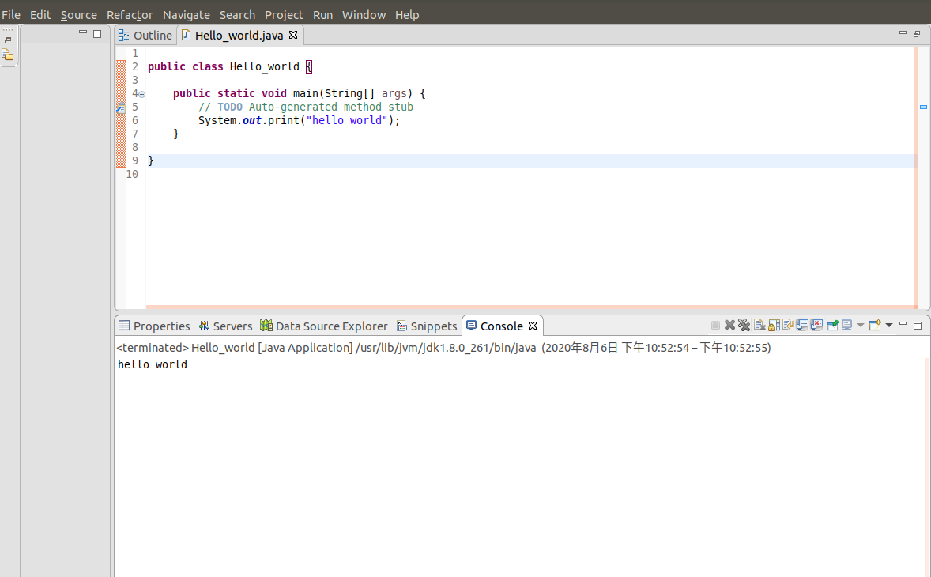This screenshot has height=577, width=931.
Task: Minimize the editor area
Action: coord(903,32)
